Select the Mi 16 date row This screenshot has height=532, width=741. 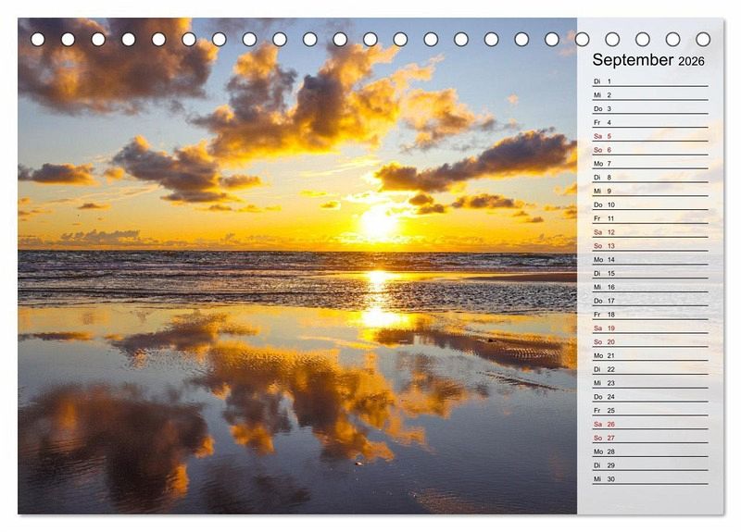649,287
